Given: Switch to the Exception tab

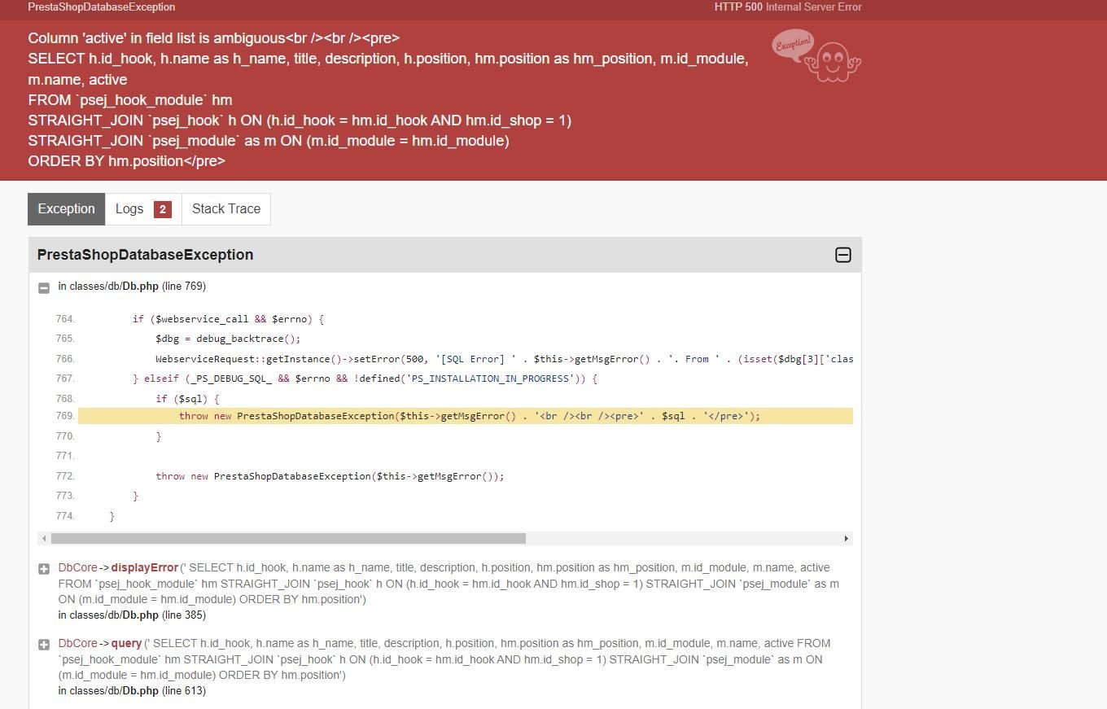Looking at the screenshot, I should (x=67, y=209).
